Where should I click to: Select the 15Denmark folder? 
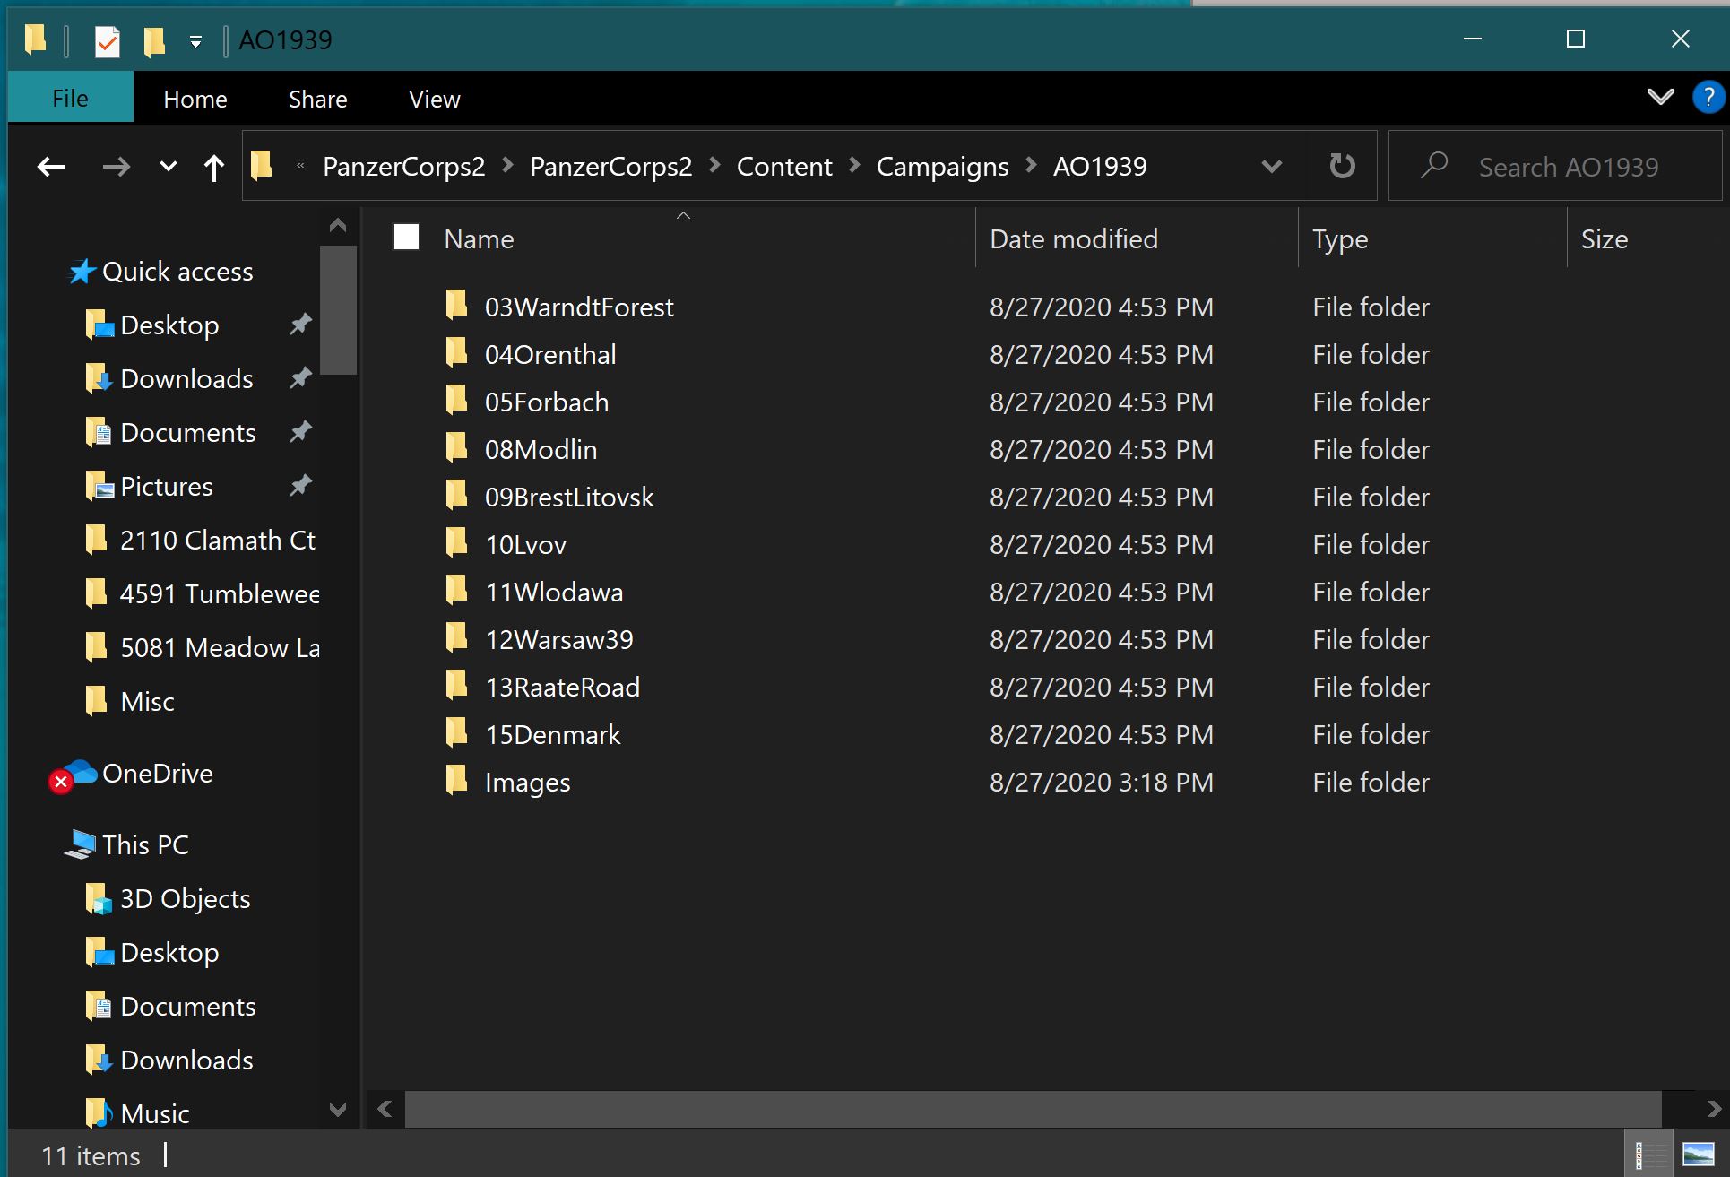pyautogui.click(x=552, y=735)
